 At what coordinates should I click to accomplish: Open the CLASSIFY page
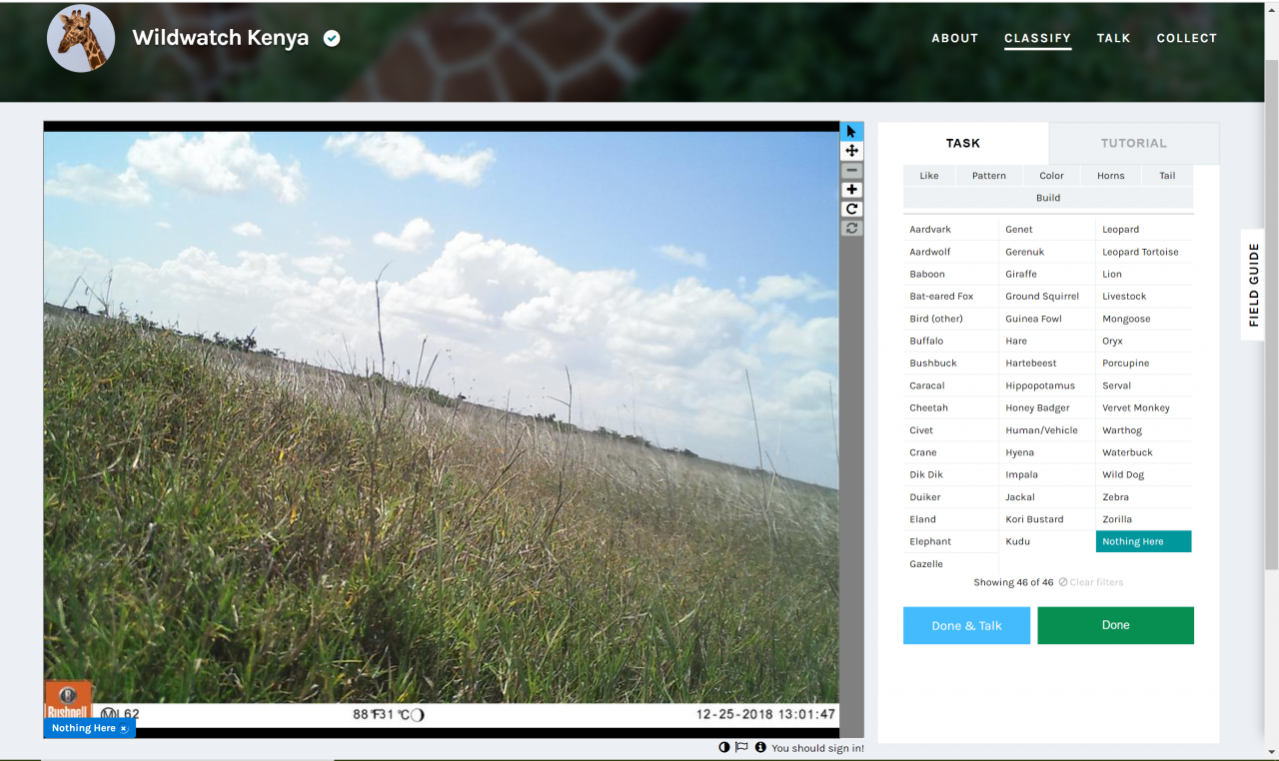[x=1037, y=38]
